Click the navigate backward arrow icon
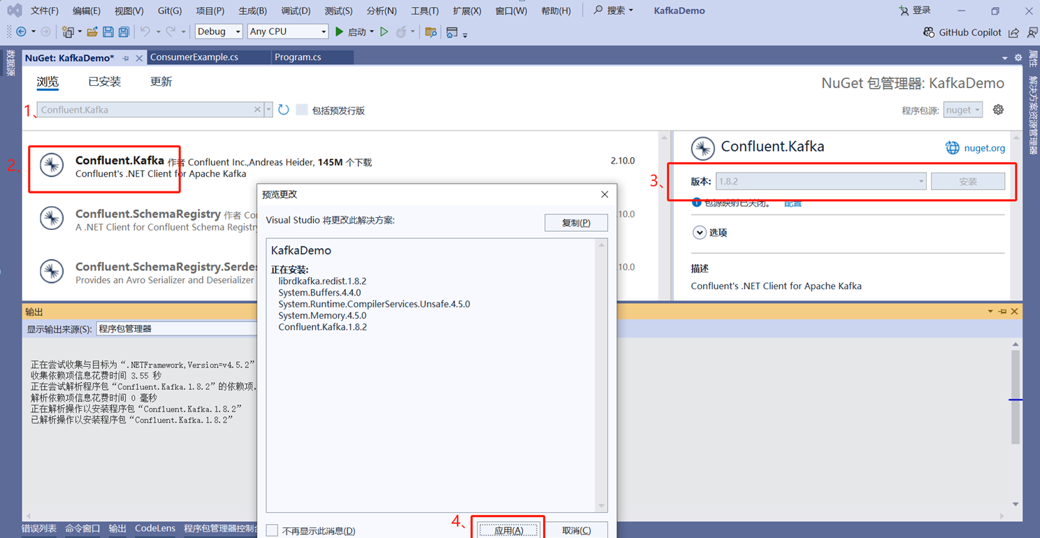This screenshot has height=538, width=1040. click(21, 32)
